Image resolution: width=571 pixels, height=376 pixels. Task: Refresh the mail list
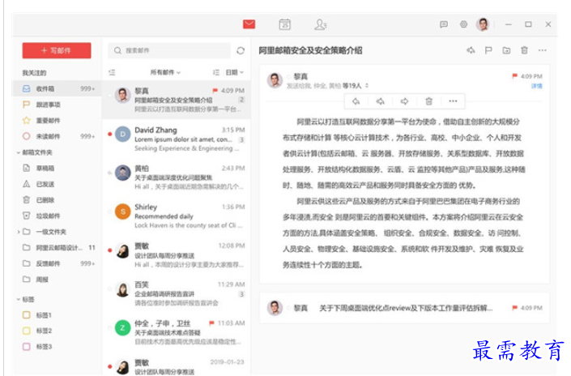(x=241, y=50)
